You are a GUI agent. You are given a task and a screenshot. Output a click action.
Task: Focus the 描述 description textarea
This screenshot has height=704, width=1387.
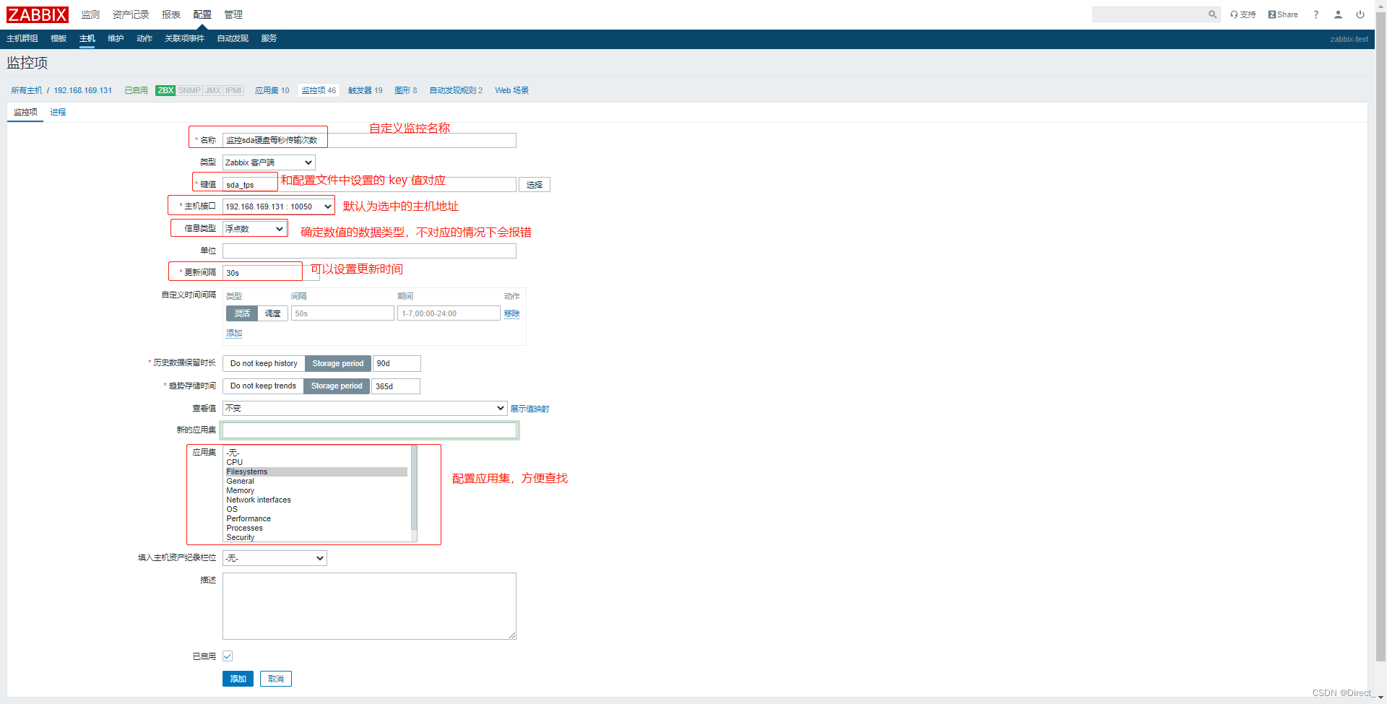tap(369, 606)
